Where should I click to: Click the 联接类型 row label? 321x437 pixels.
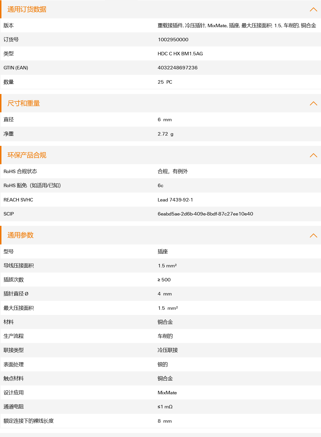pyautogui.click(x=14, y=350)
